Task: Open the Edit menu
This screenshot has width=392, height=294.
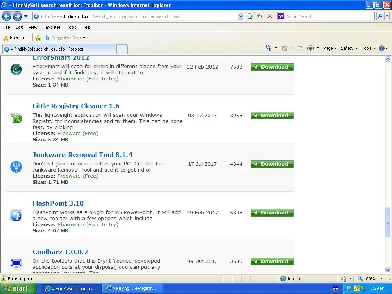Action: pyautogui.click(x=19, y=27)
